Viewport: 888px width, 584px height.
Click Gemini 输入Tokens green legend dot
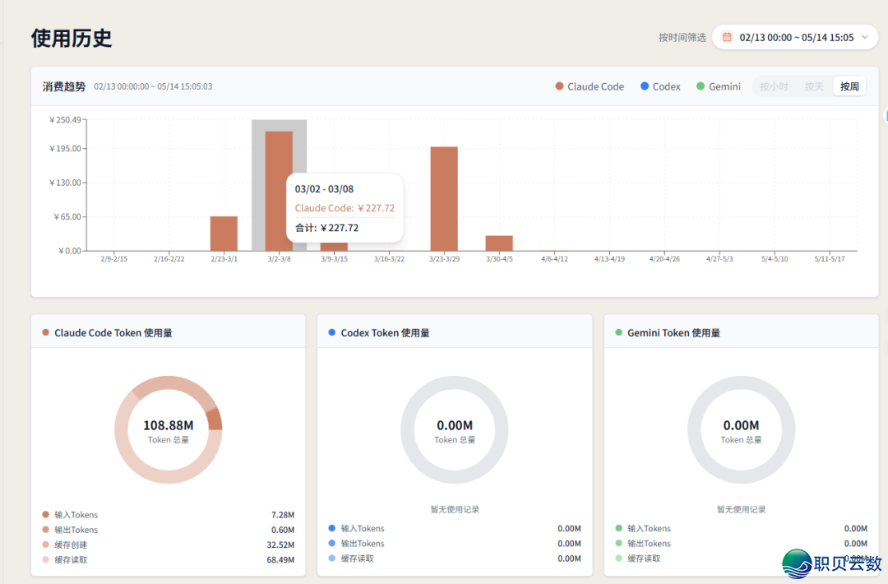pos(618,528)
